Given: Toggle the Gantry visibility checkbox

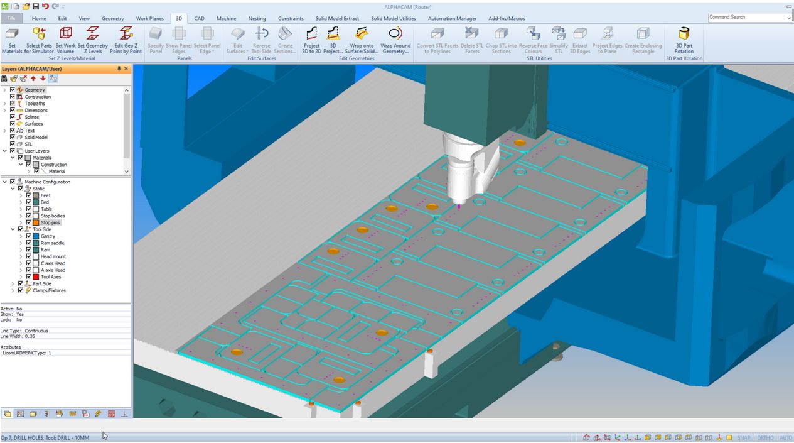Looking at the screenshot, I should pos(28,236).
